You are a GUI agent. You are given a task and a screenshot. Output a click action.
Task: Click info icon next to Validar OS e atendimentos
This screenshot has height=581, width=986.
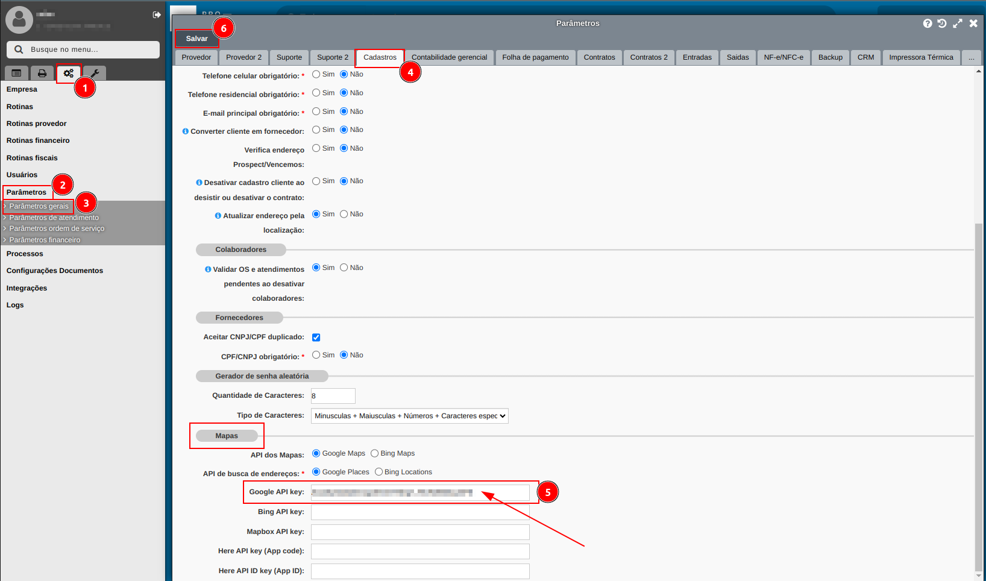click(x=208, y=269)
